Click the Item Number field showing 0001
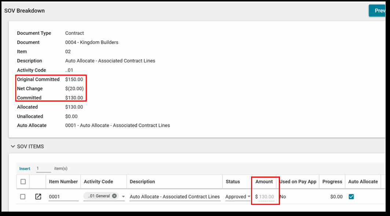Image resolution: width=390 pixels, height=216 pixels. 63,197
